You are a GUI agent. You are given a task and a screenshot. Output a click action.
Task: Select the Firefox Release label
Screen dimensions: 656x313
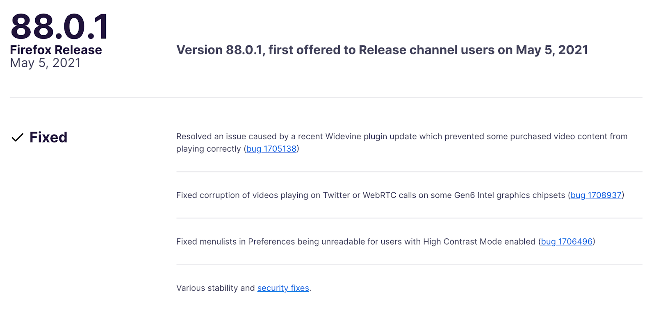point(56,50)
